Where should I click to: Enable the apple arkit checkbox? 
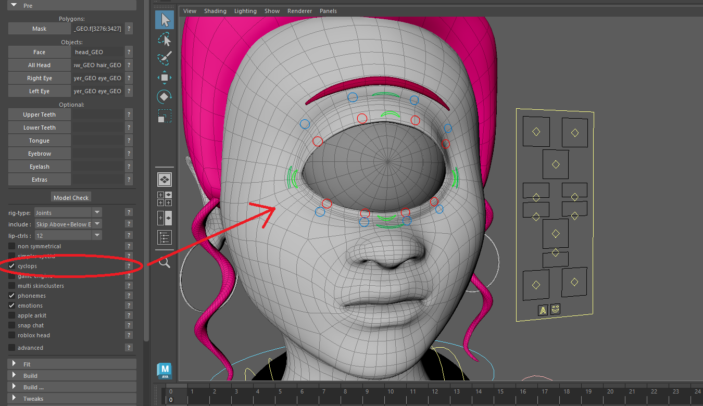coord(11,315)
